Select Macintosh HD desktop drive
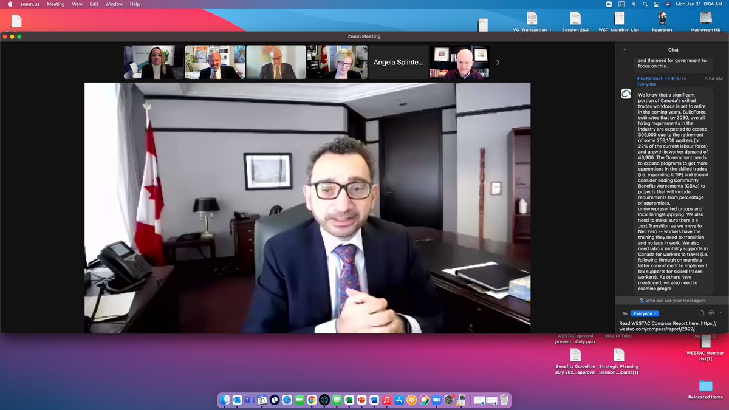729x410 pixels. (x=705, y=21)
